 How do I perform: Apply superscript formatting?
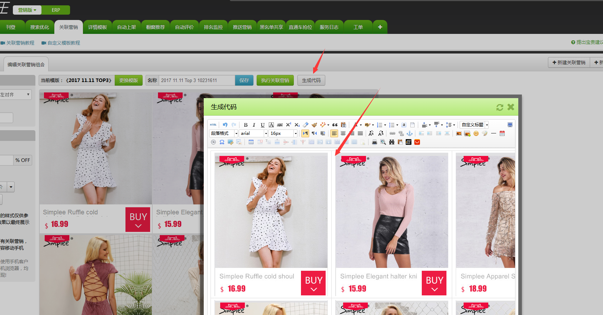288,125
